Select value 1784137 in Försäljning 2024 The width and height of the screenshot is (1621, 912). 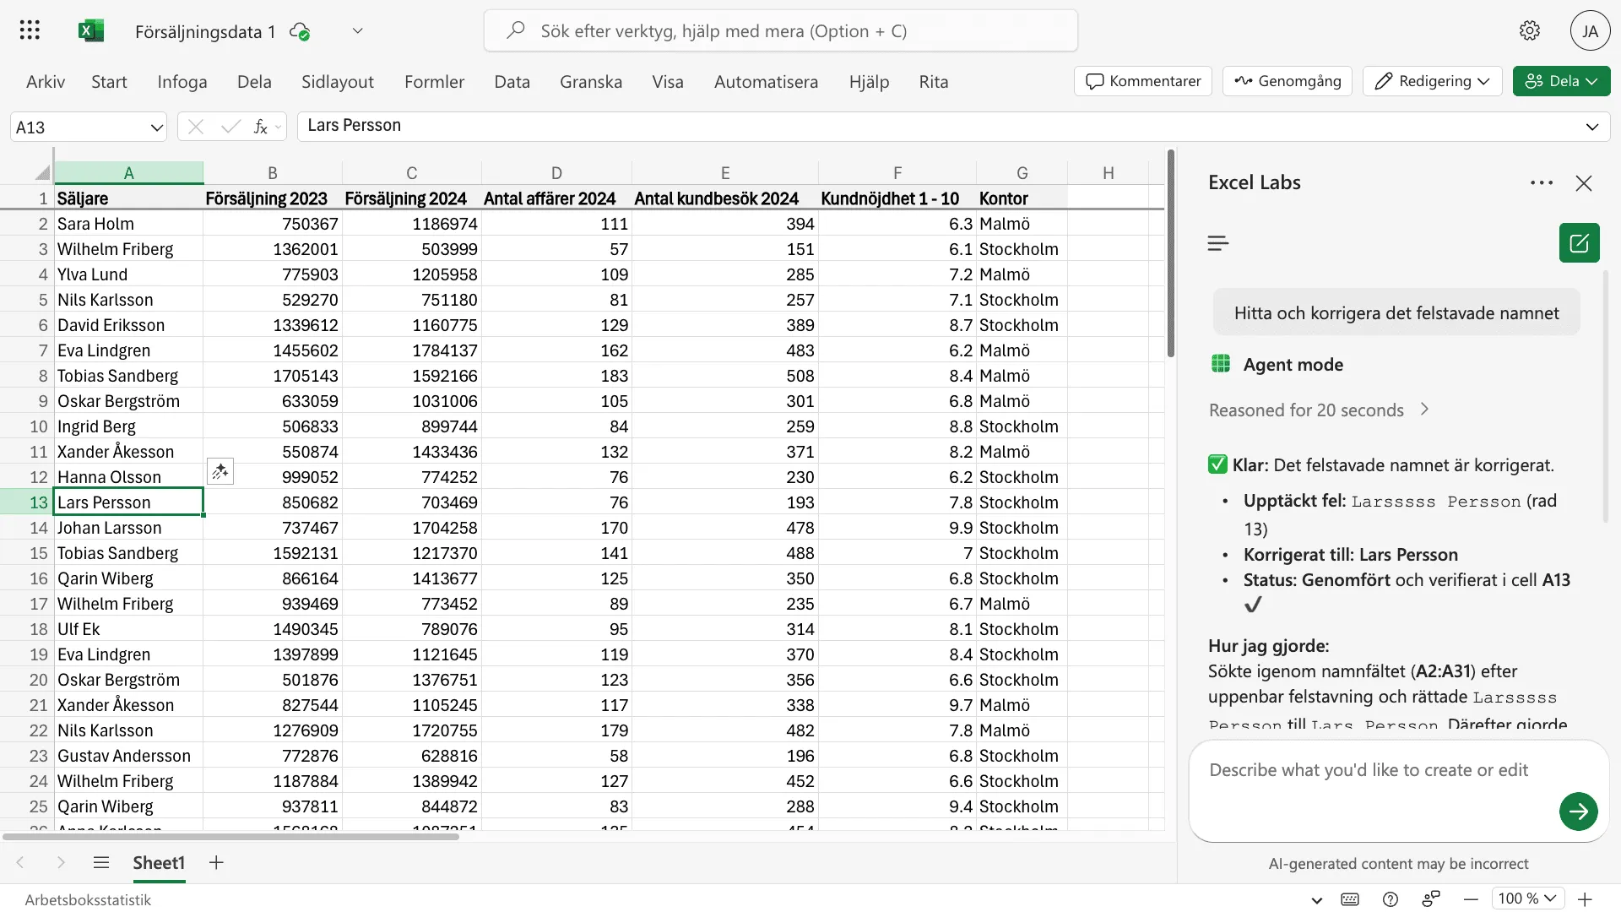[x=411, y=350]
